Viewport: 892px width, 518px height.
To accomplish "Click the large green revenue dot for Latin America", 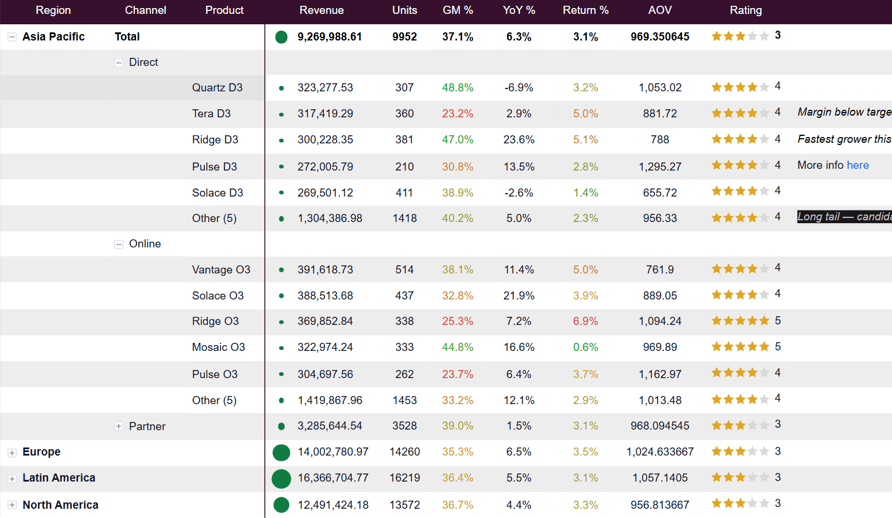I will [281, 479].
